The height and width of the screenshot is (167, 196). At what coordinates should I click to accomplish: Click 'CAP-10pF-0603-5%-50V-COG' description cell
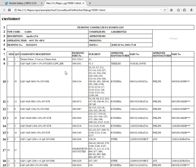pyautogui.click(x=46, y=81)
